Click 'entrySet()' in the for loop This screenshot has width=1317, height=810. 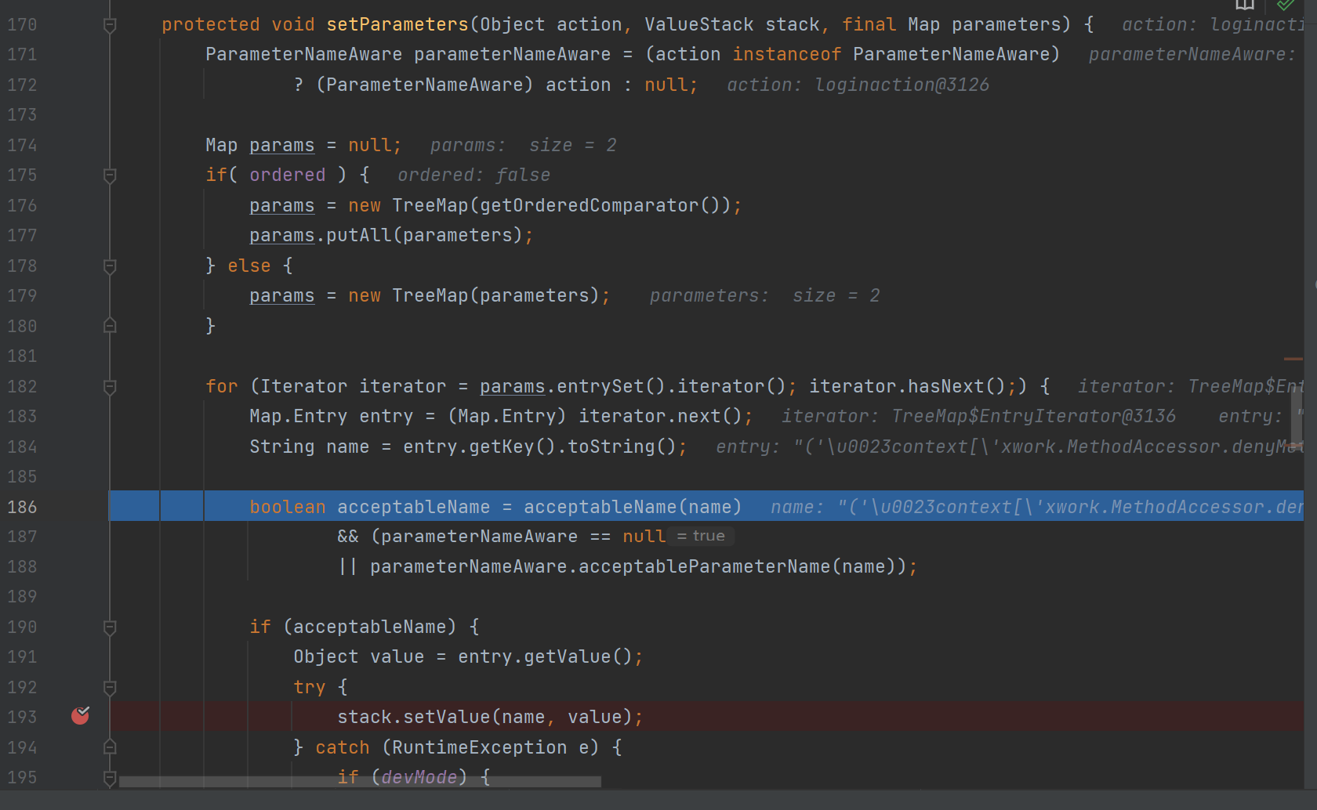point(611,386)
